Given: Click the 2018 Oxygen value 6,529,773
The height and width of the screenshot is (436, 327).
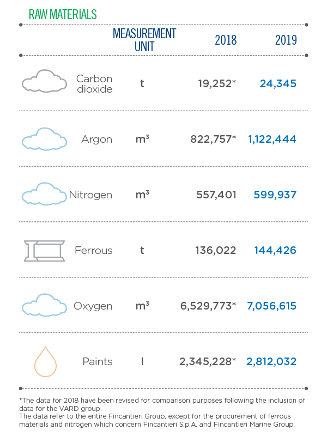Looking at the screenshot, I should [x=208, y=306].
